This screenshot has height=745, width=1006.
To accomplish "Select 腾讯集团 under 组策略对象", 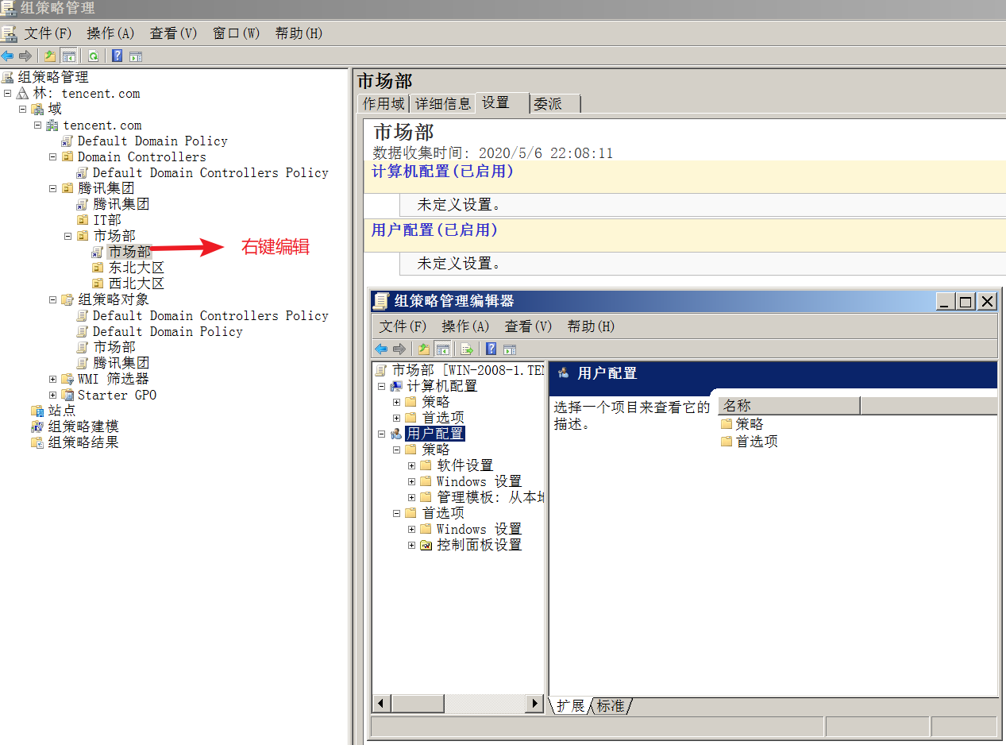I will coord(121,363).
